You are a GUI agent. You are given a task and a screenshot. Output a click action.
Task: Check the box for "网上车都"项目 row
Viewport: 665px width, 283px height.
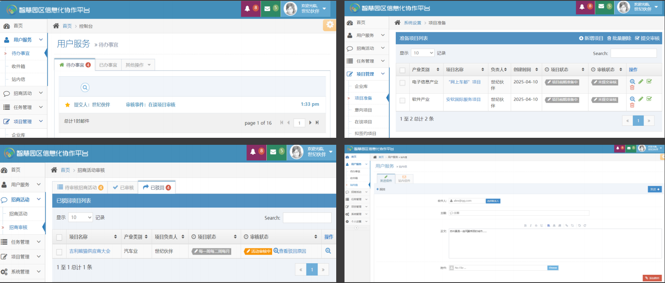(402, 83)
